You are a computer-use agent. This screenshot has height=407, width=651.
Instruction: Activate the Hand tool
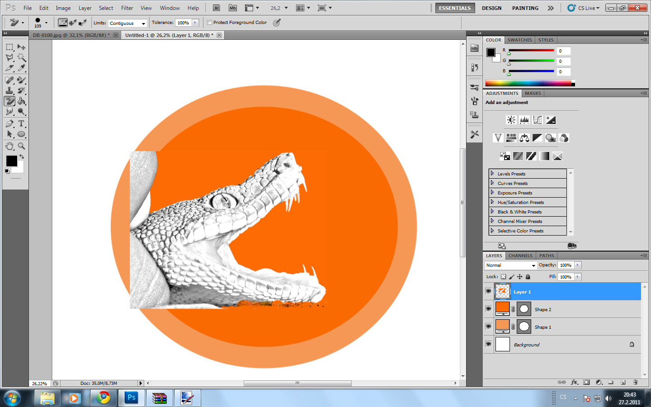(9, 146)
